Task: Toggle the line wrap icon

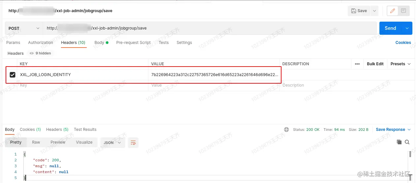Action: click(133, 143)
